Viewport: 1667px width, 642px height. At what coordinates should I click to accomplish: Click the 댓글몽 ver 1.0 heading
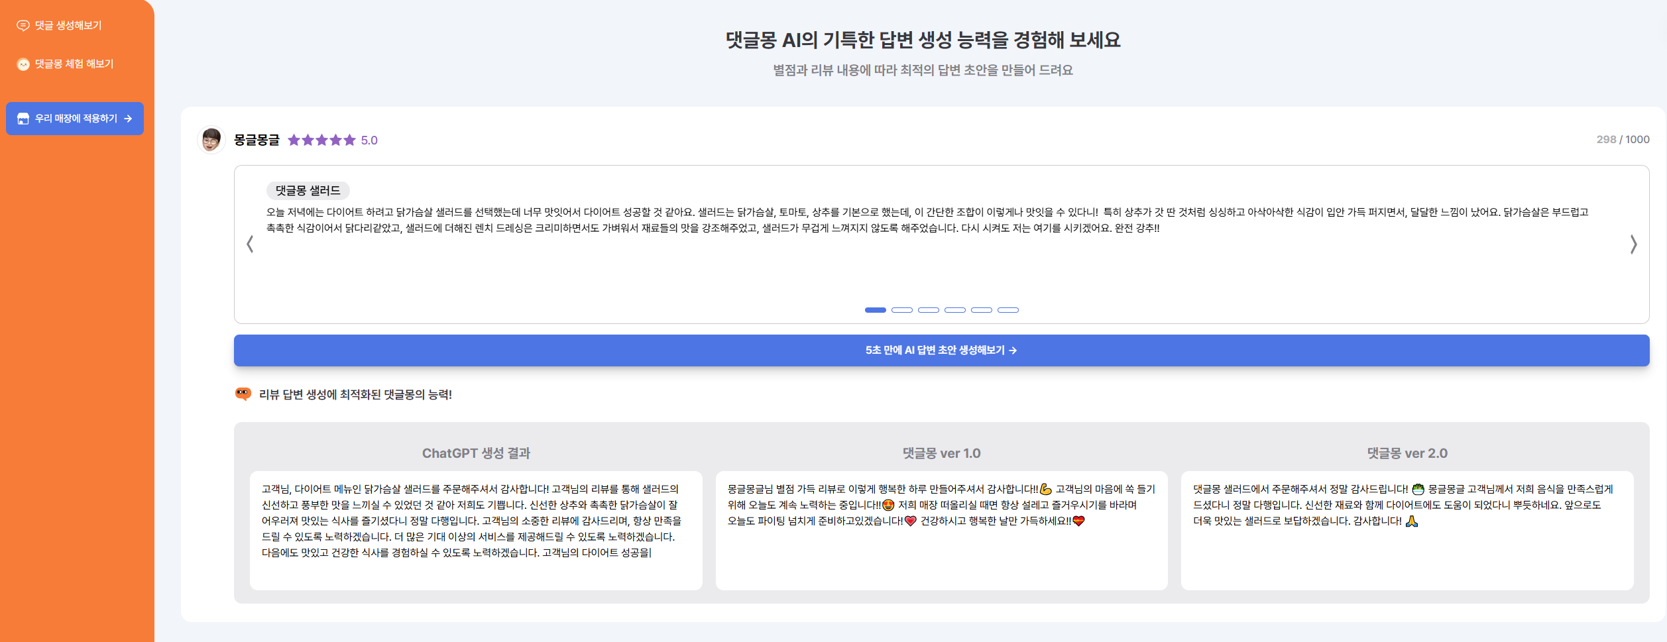[941, 453]
